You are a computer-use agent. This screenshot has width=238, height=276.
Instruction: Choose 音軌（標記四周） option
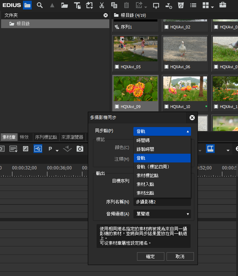coord(162,167)
